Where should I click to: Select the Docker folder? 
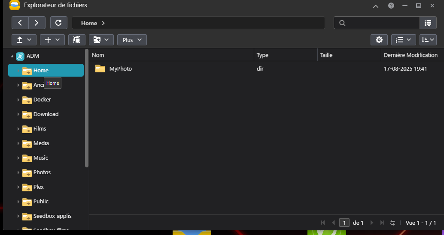tap(42, 99)
